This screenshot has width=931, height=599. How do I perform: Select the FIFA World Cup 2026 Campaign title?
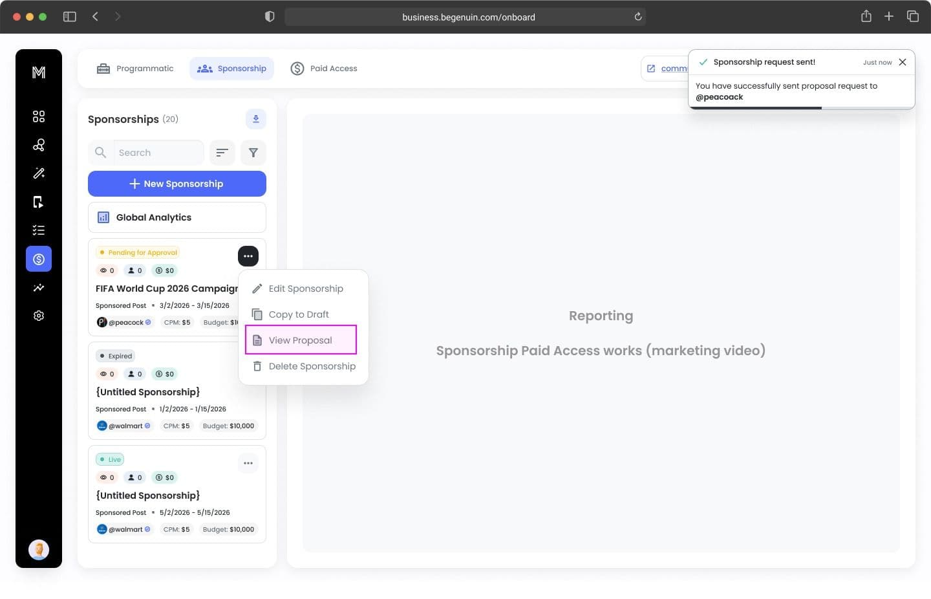coord(167,289)
